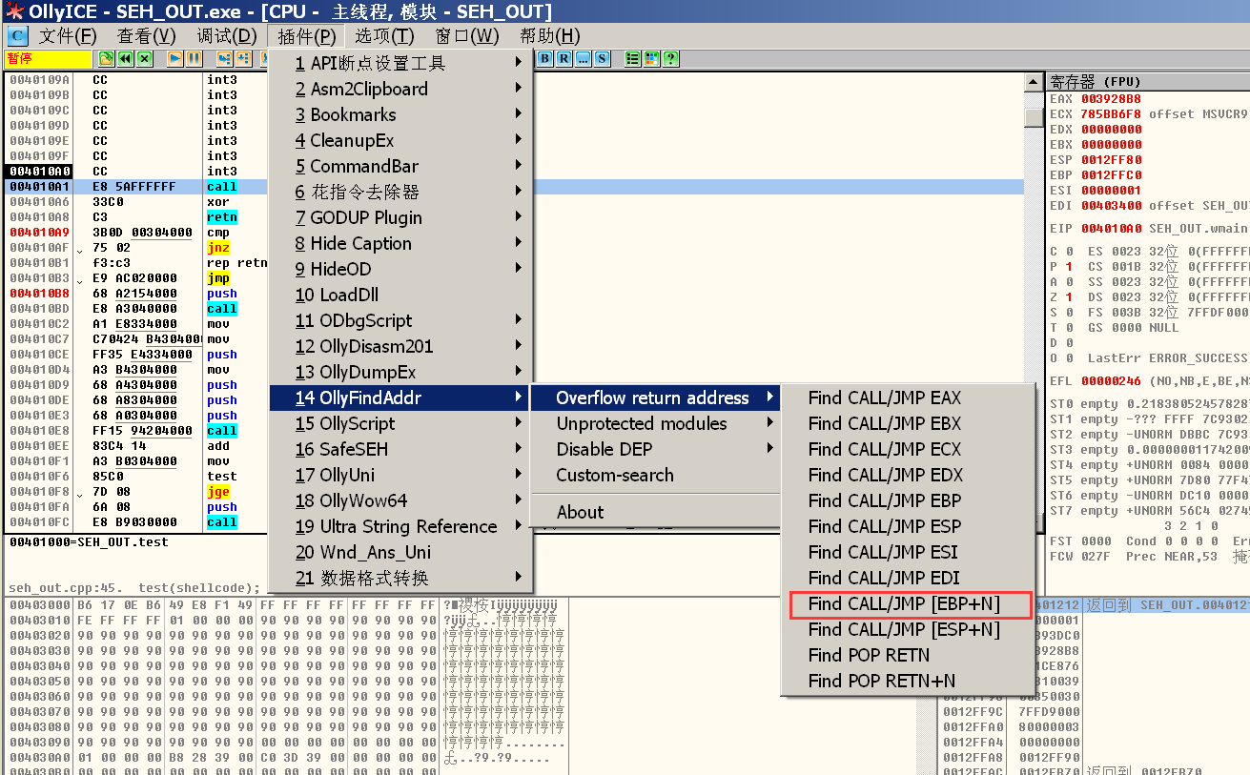This screenshot has height=775, width=1250.
Task: Click the green help question mark icon
Action: point(670,59)
